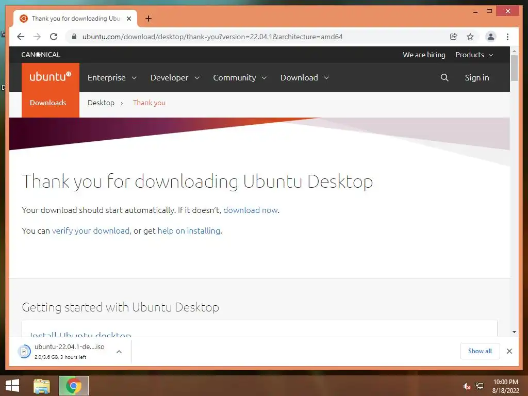528x396 pixels.
Task: Click the muted volume tray icon
Action: coord(466,386)
